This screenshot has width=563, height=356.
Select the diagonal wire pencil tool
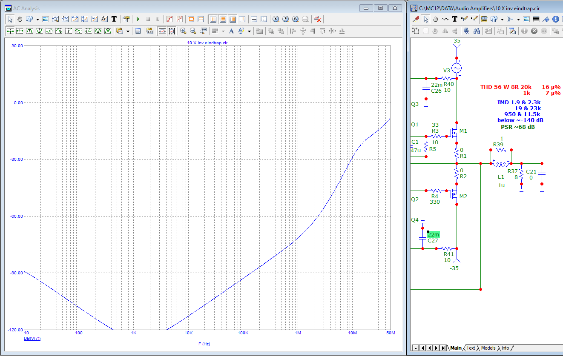click(x=474, y=19)
